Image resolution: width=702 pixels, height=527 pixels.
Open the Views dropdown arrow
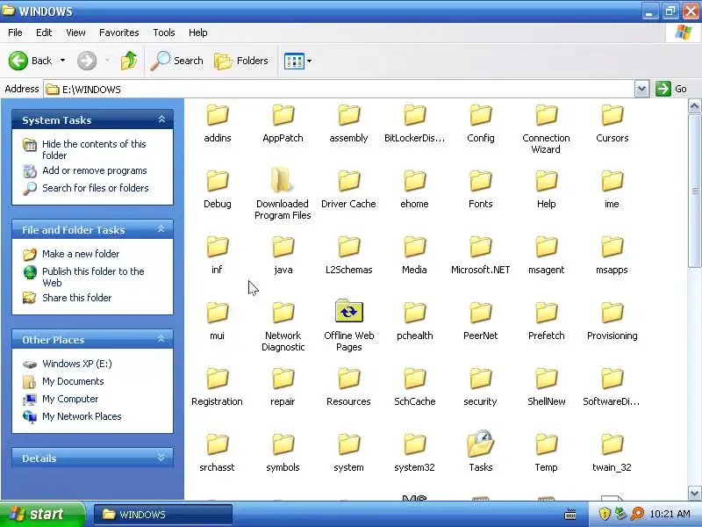click(x=309, y=61)
